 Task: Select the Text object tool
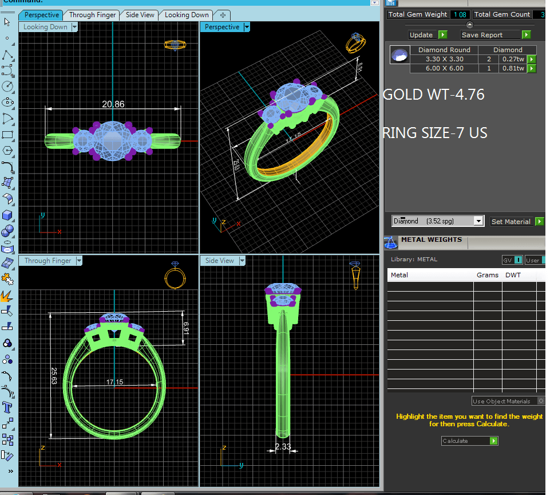(7, 407)
